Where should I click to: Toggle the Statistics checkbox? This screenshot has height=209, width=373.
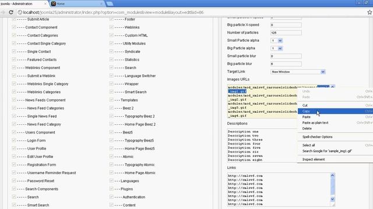coord(111,59)
